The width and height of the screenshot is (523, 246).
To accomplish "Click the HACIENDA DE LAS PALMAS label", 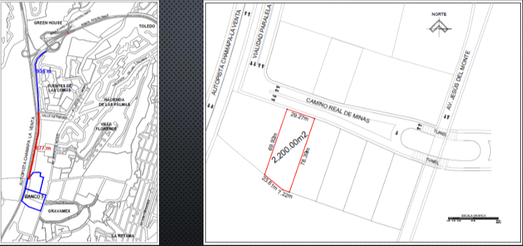I will pyautogui.click(x=115, y=101).
